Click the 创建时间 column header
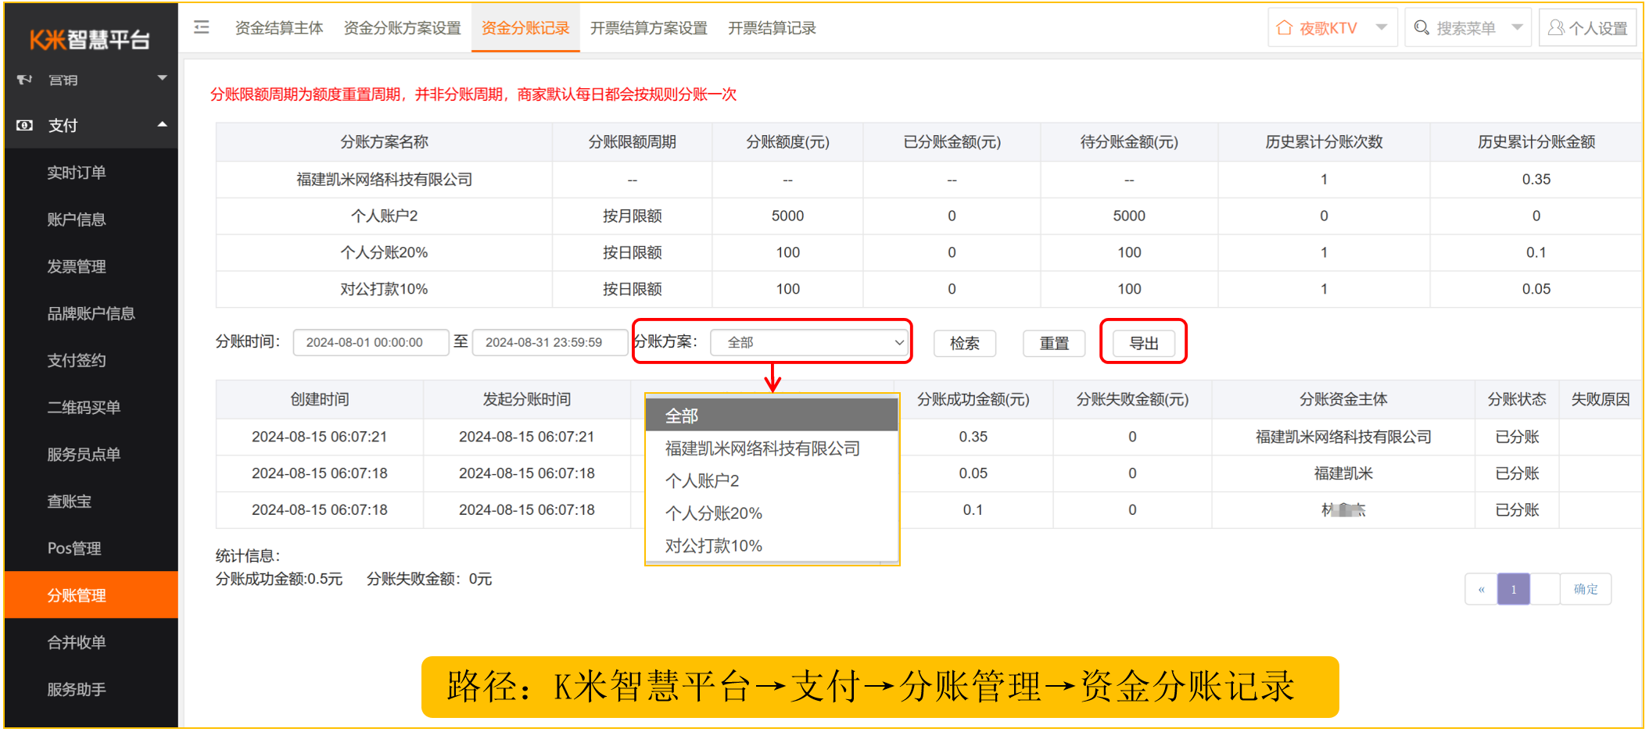This screenshot has height=732, width=1649. click(319, 399)
